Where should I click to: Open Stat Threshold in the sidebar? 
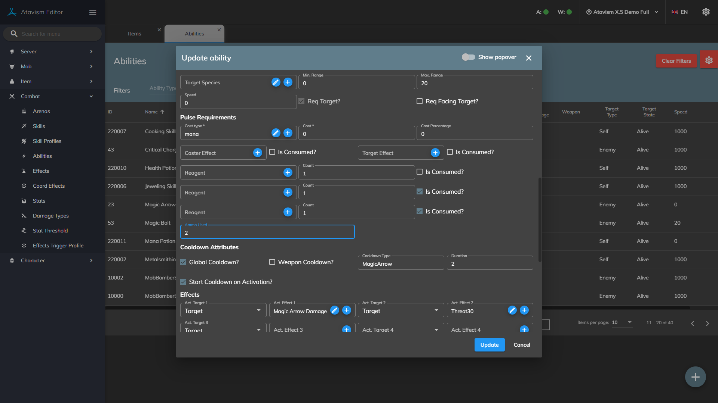[x=50, y=231]
